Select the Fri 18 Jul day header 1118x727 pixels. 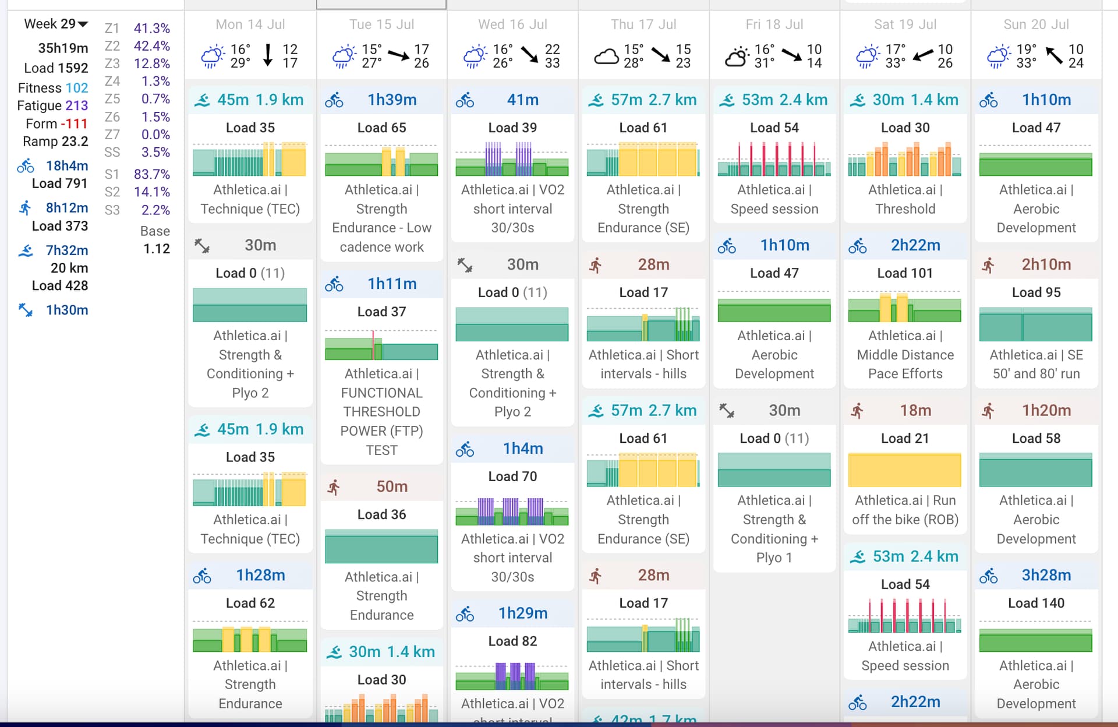[x=774, y=24]
